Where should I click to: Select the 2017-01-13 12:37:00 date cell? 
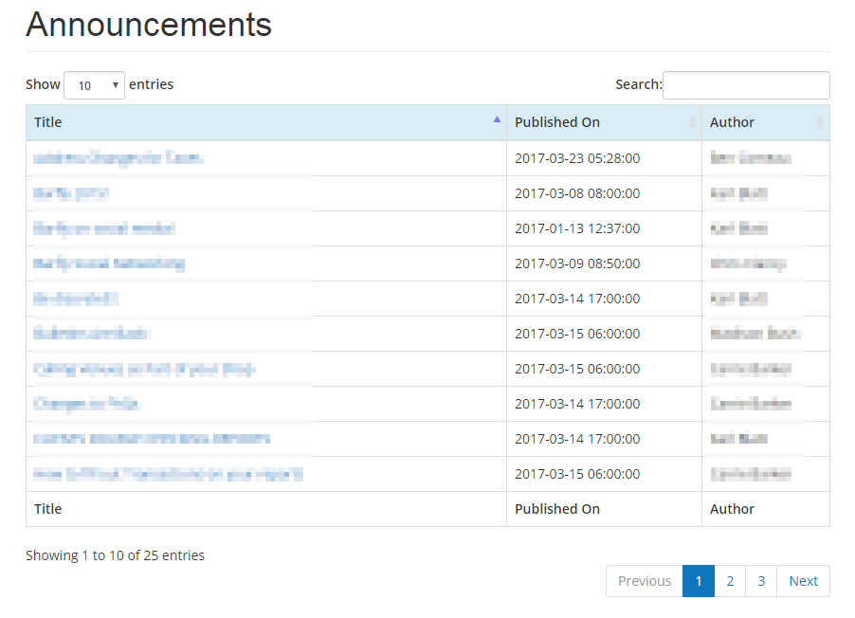coord(577,228)
